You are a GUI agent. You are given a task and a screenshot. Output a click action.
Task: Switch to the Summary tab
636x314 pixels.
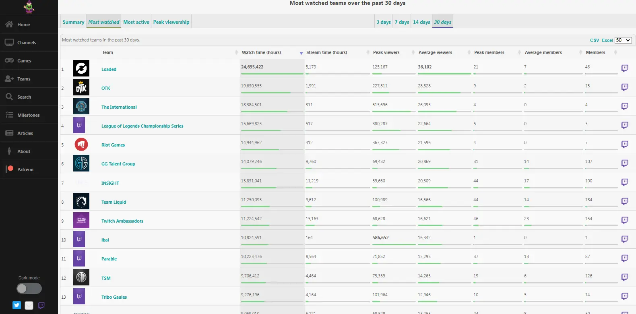[x=73, y=22]
